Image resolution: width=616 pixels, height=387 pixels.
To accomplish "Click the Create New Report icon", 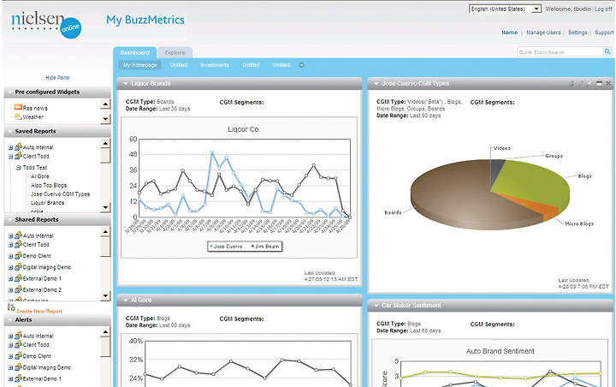I will click(x=11, y=307).
